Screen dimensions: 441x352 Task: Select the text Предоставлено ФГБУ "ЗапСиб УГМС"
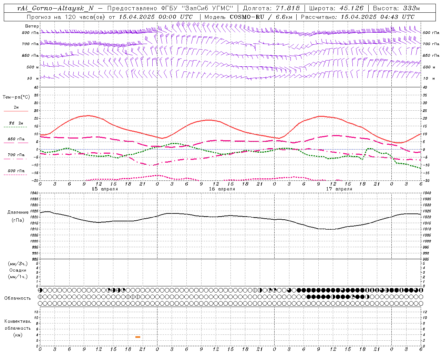click(170, 8)
